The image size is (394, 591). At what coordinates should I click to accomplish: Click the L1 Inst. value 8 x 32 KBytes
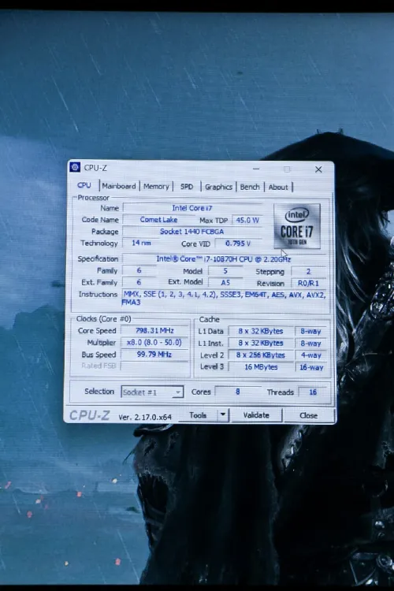pos(261,343)
